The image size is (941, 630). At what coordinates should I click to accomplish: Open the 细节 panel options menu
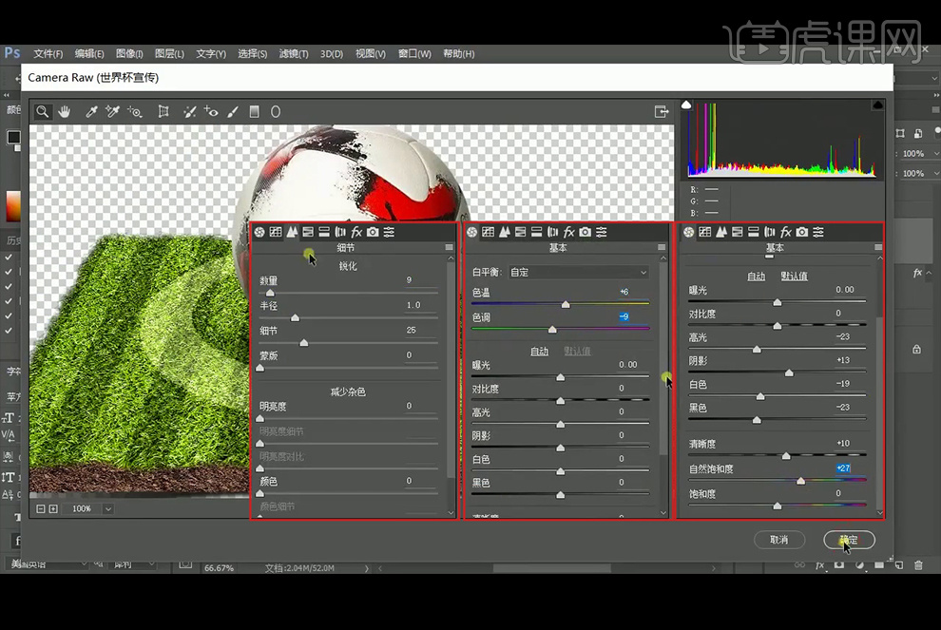(x=449, y=248)
